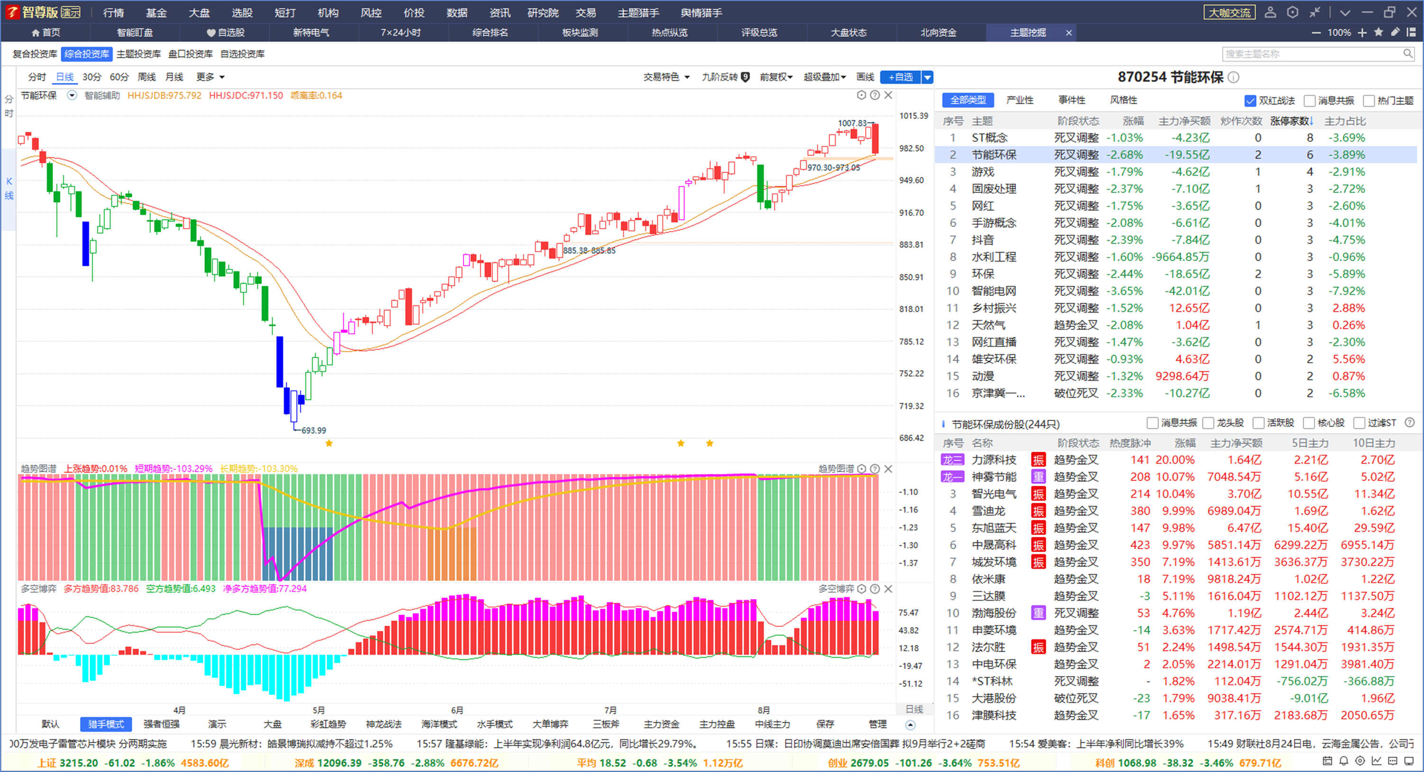
Task: Open help icon on K-line chart panel
Action: point(875,95)
